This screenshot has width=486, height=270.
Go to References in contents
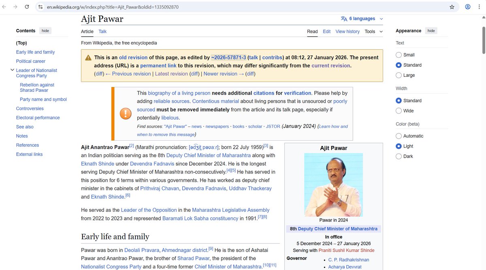pyautogui.click(x=28, y=145)
